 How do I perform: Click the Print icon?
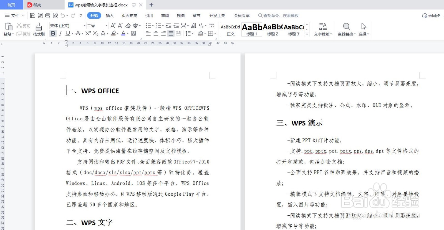point(48,16)
